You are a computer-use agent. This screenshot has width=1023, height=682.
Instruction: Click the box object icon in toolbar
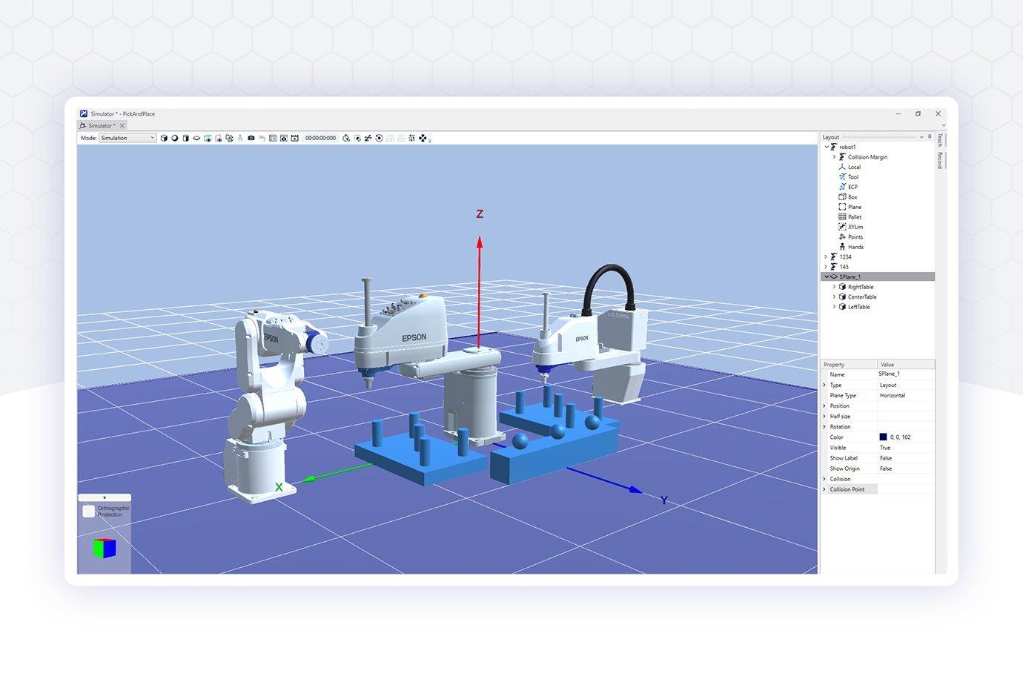coord(164,138)
